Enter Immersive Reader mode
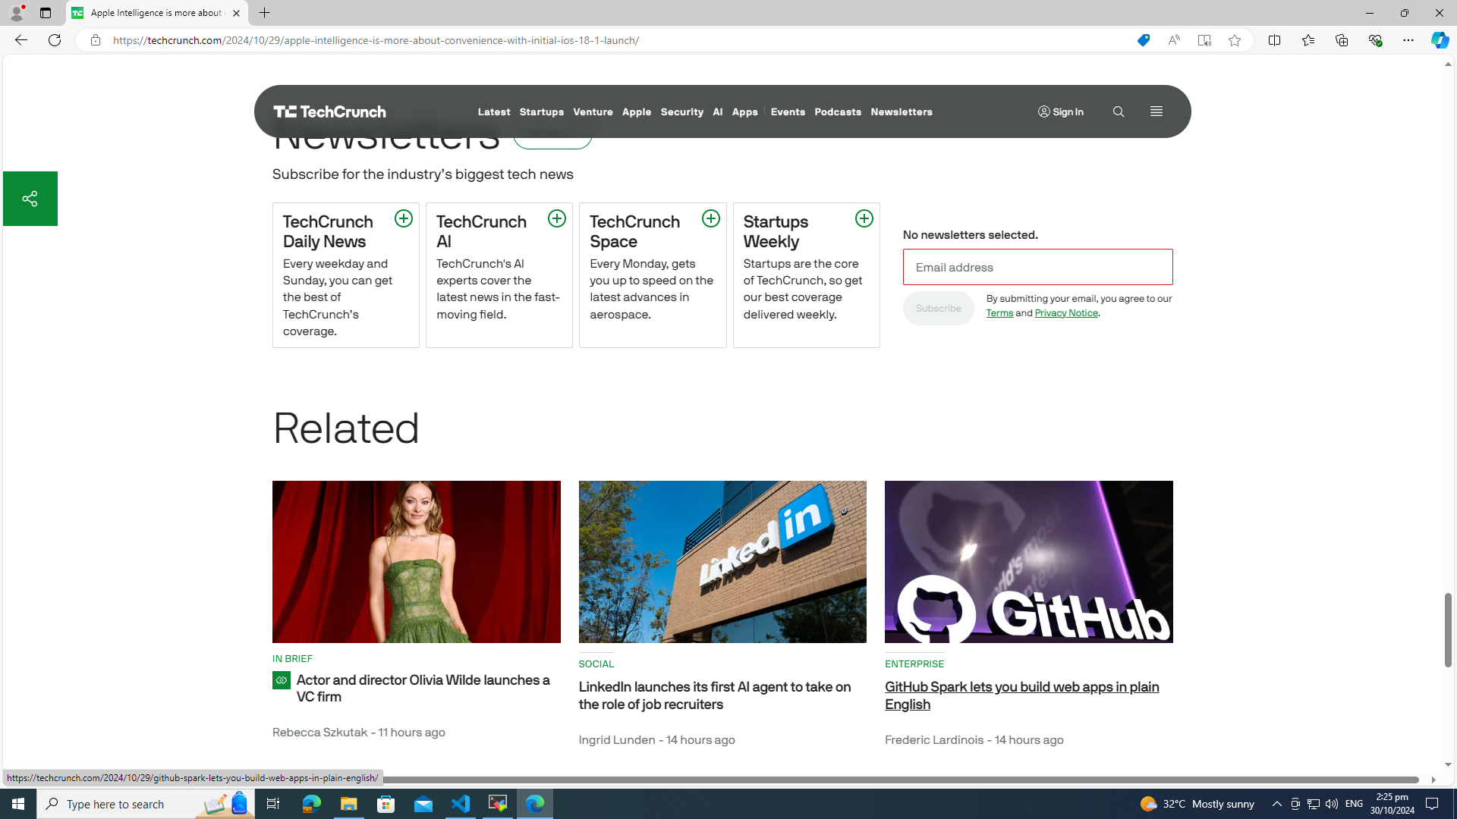The height and width of the screenshot is (819, 1457). pyautogui.click(x=1204, y=40)
